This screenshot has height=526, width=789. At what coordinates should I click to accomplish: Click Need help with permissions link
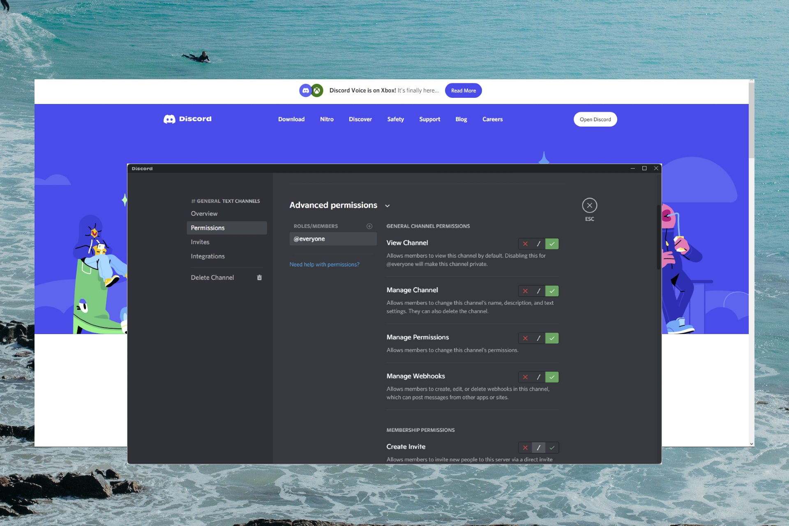click(x=324, y=264)
